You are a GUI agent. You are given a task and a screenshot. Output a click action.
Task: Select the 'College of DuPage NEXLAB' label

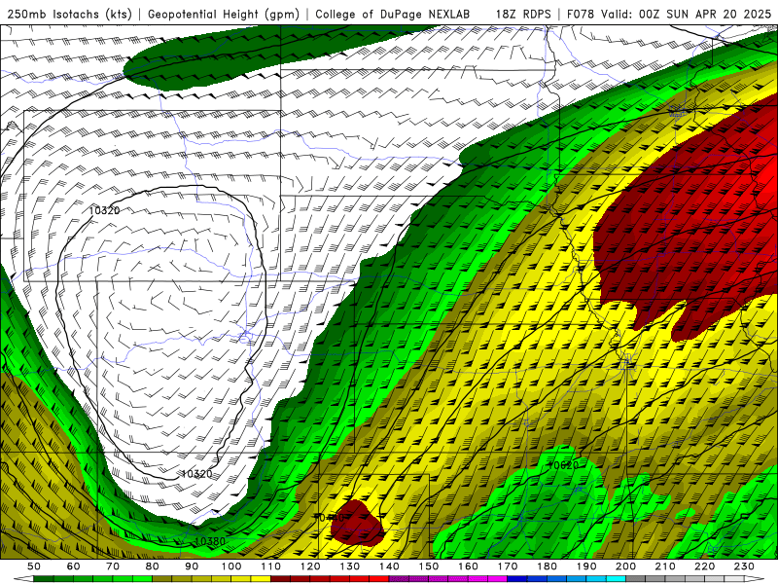coord(392,14)
